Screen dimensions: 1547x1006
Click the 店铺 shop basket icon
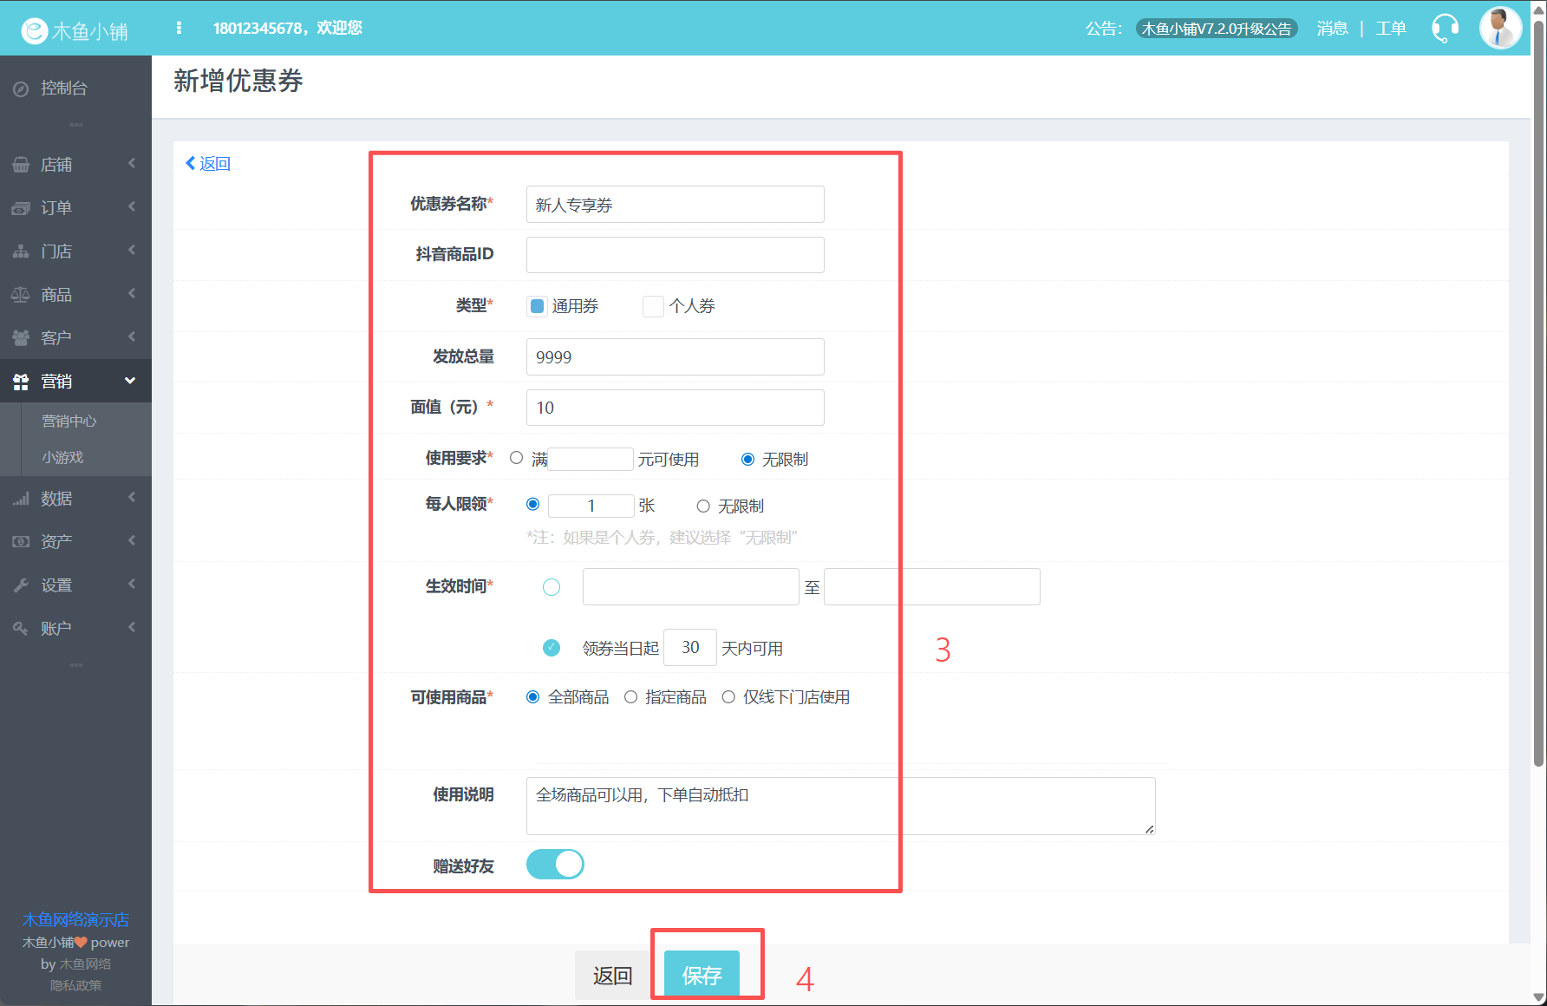point(21,165)
